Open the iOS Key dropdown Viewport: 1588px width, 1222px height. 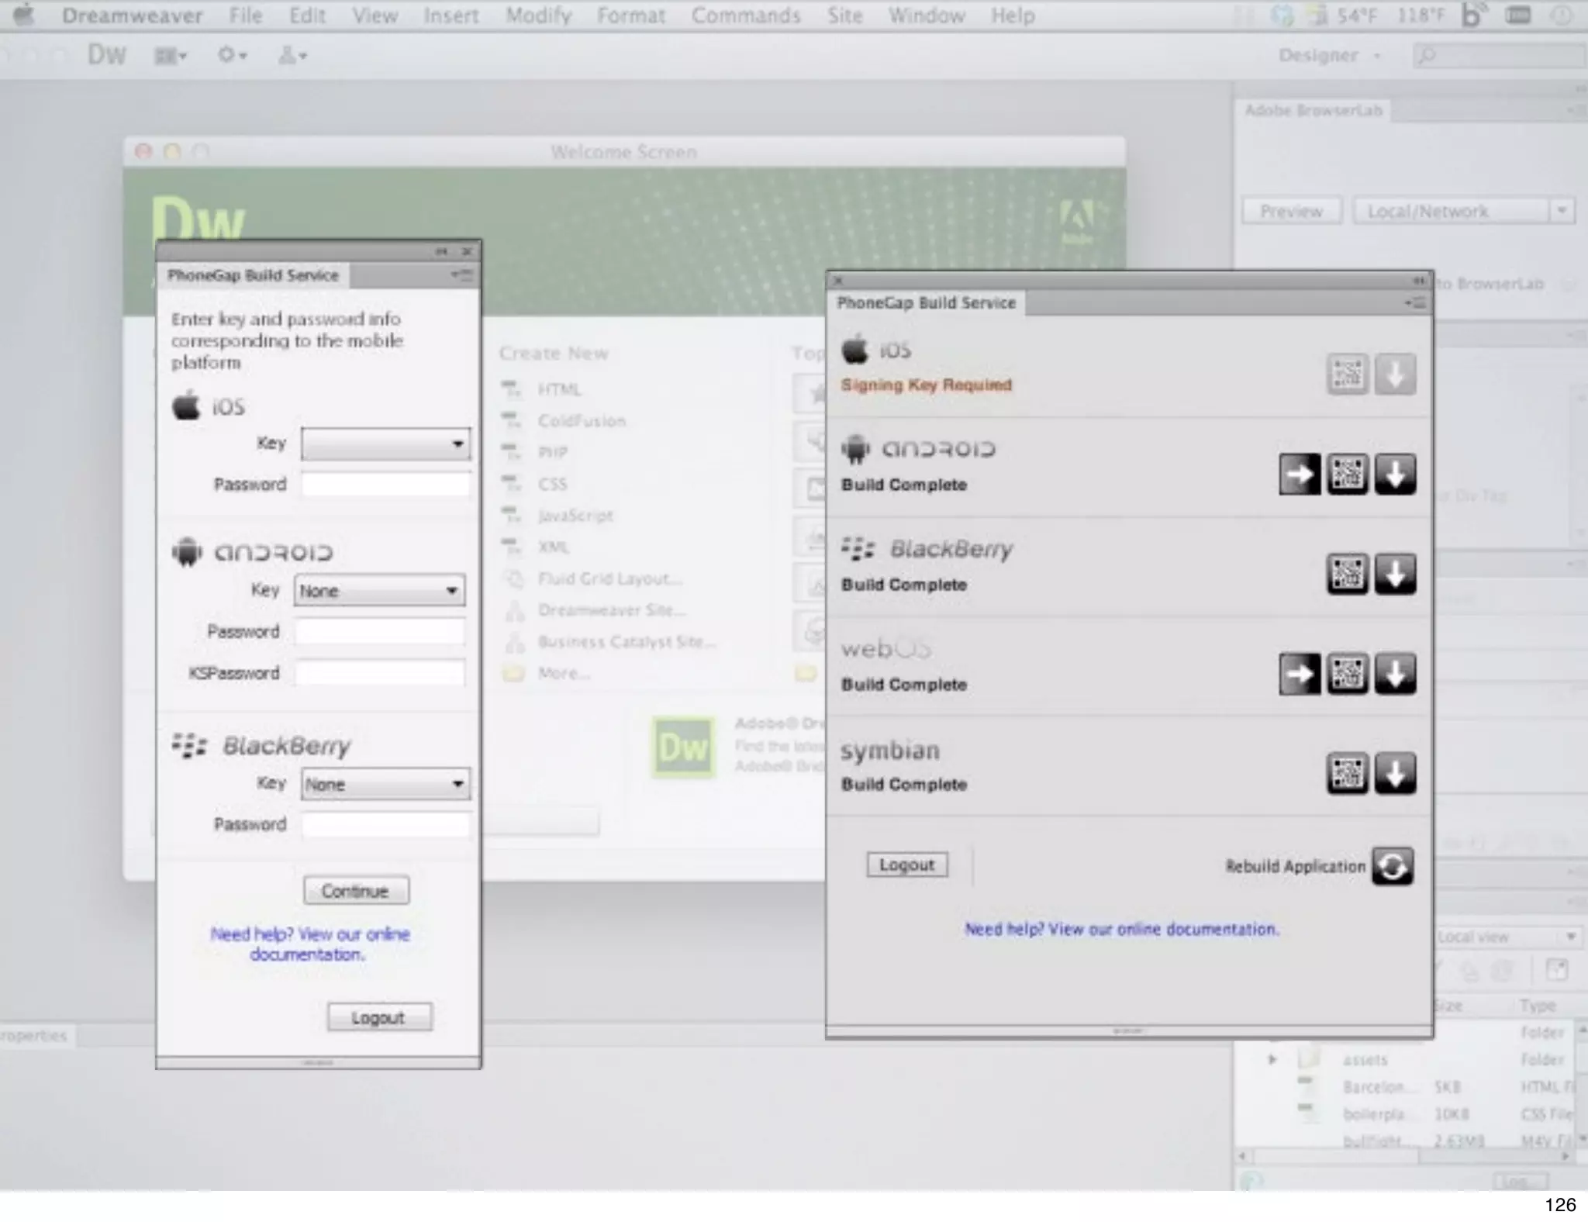click(x=385, y=444)
